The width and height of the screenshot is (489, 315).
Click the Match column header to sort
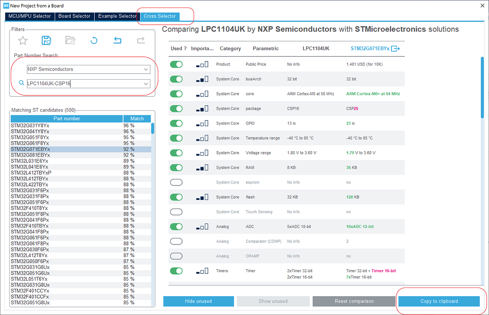click(137, 119)
